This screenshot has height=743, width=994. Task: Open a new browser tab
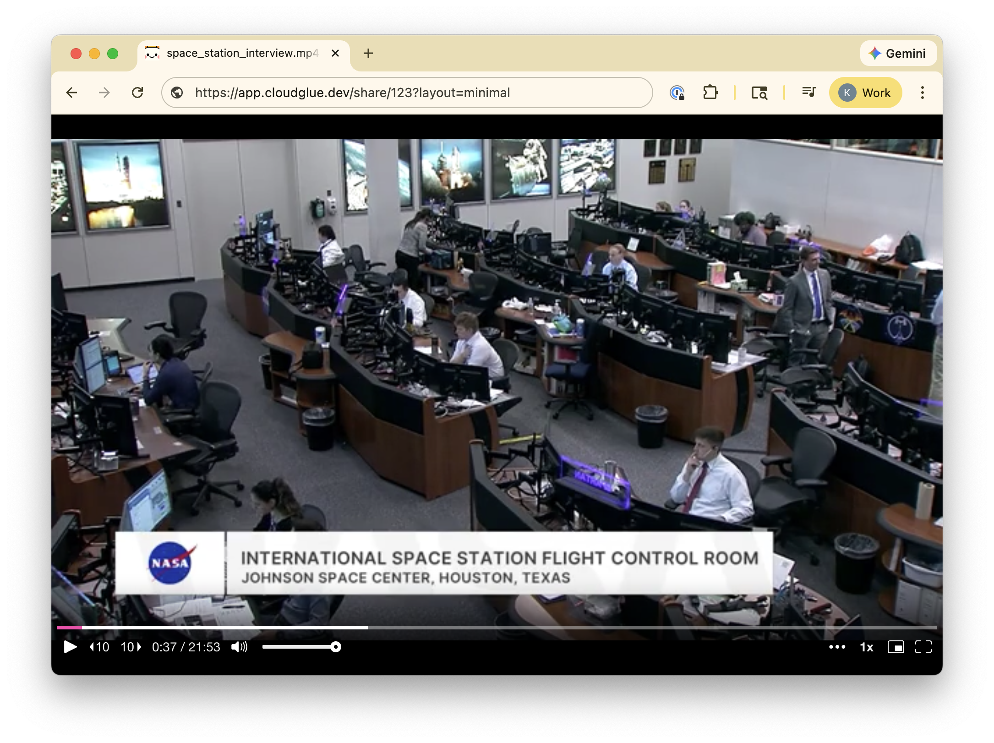[368, 54]
